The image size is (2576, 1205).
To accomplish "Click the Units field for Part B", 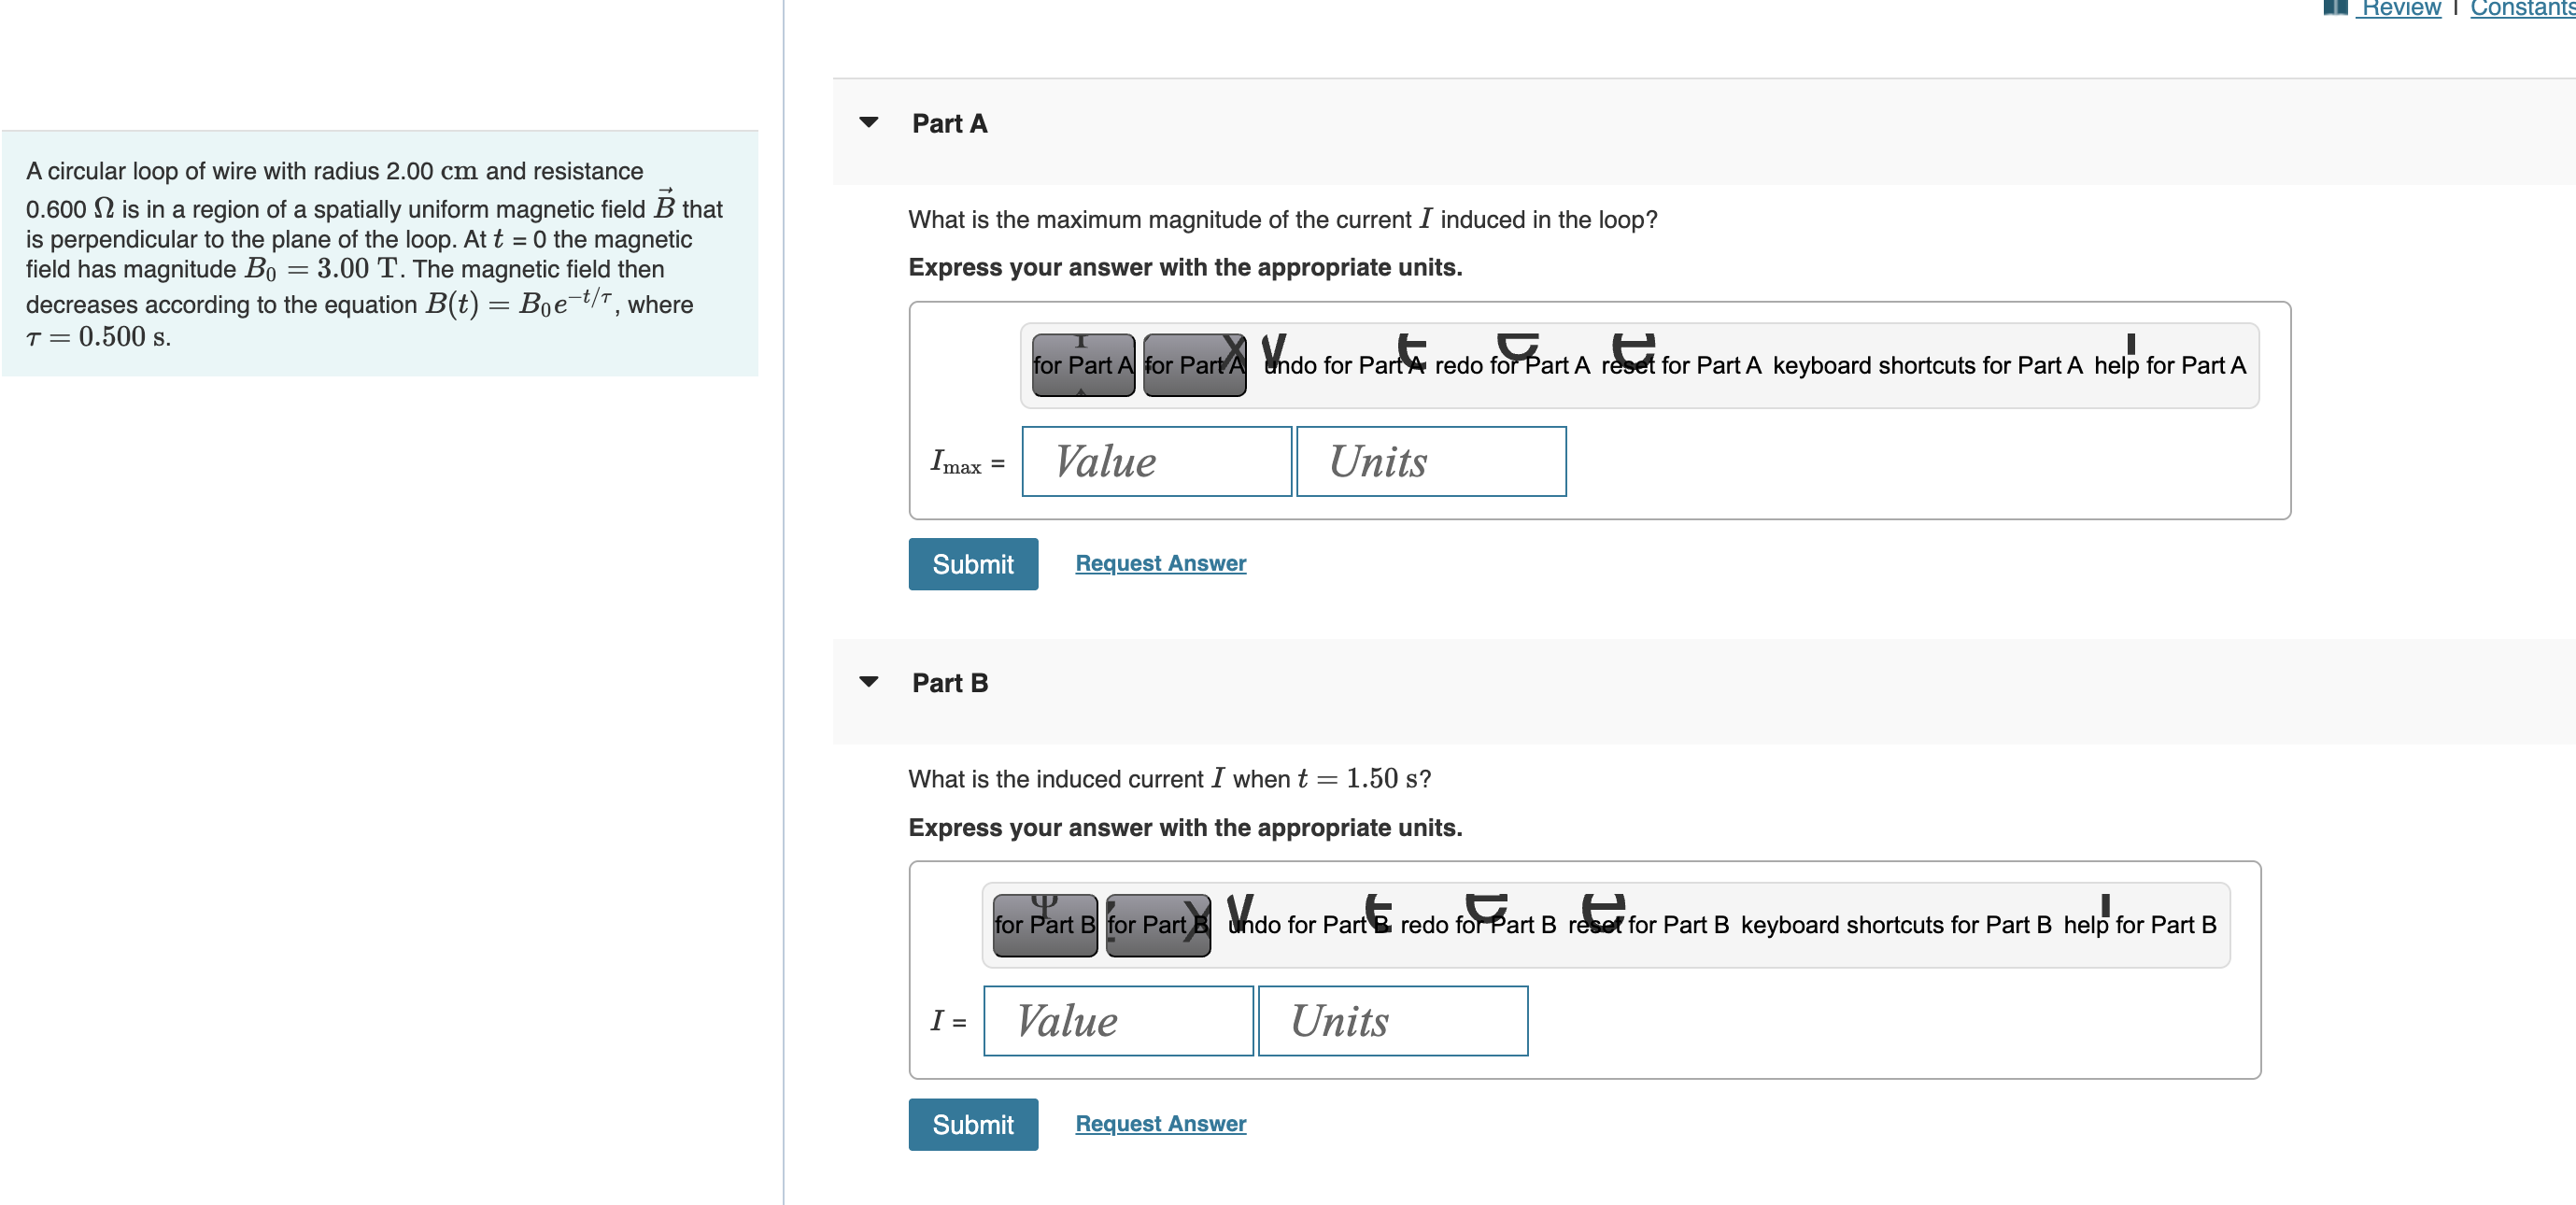I will (1392, 1021).
